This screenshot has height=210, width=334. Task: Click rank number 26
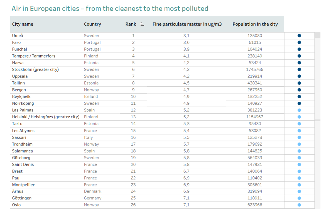[x=133, y=205]
